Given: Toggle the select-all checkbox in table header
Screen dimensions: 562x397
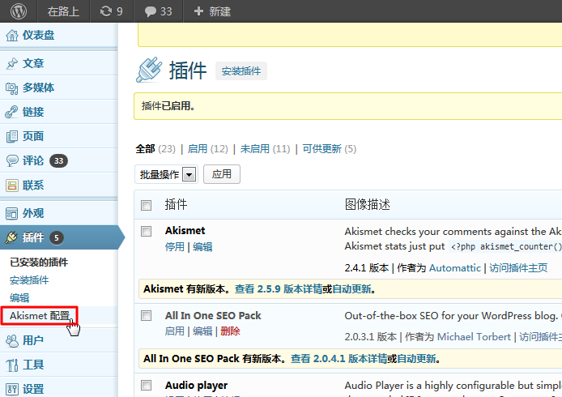Looking at the screenshot, I should coord(147,205).
